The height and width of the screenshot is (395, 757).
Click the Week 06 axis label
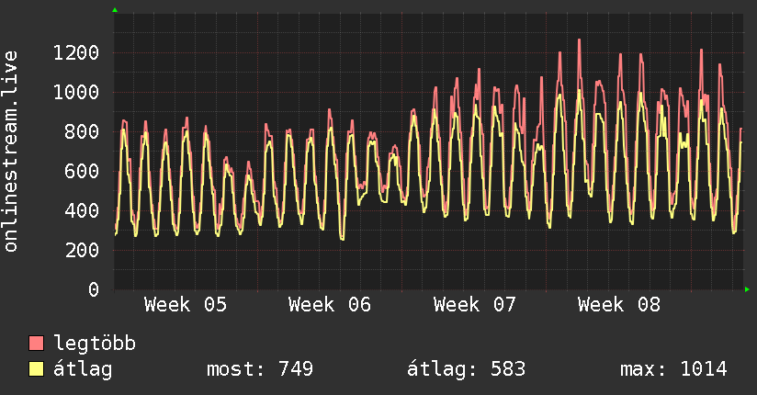coord(330,305)
